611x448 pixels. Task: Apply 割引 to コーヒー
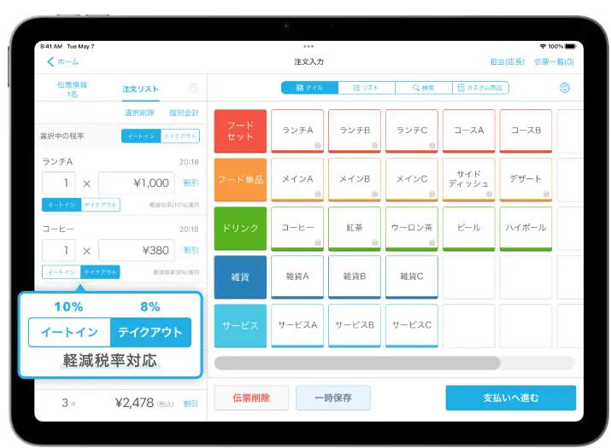tap(191, 250)
